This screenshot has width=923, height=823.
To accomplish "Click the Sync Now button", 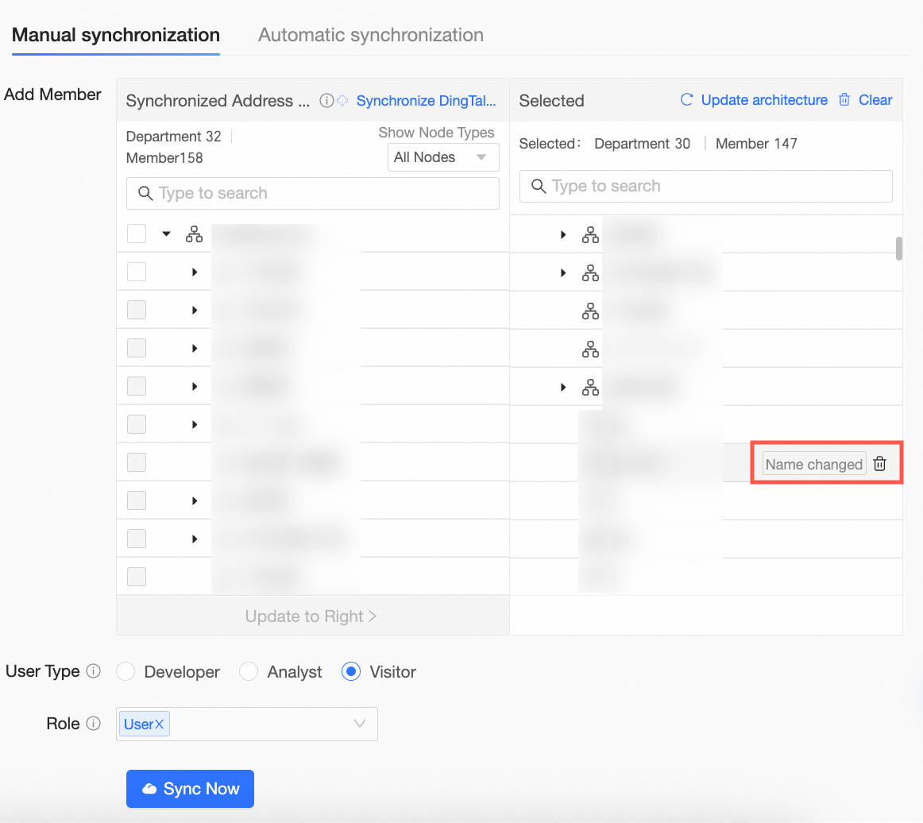I will point(190,789).
